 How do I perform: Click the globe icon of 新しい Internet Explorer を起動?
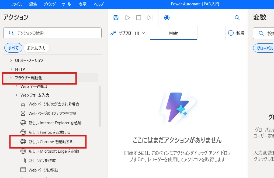[23, 123]
